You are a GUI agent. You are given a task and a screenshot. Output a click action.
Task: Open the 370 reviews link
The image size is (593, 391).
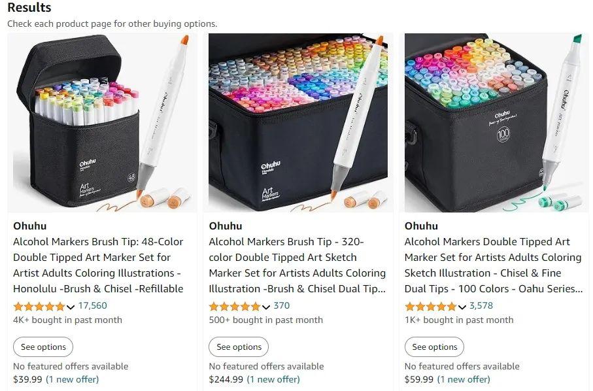click(282, 305)
